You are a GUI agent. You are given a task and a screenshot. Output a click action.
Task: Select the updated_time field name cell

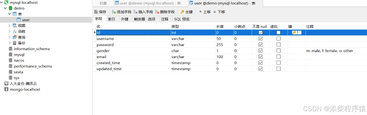click(133, 69)
